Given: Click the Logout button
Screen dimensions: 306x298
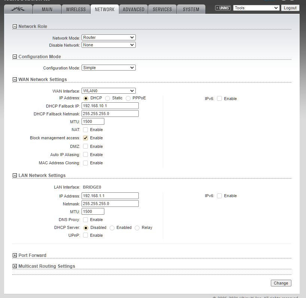Looking at the screenshot, I should [290, 8].
